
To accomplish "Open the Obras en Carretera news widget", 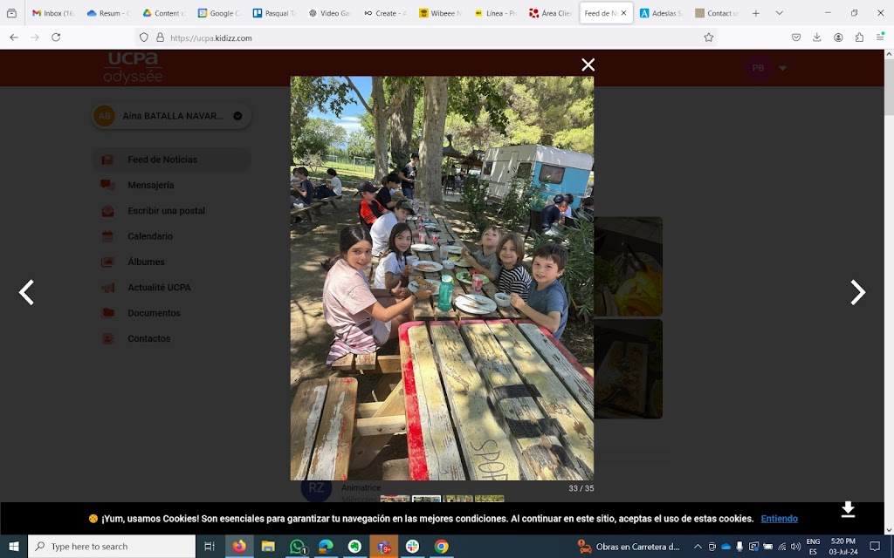I will point(629,547).
